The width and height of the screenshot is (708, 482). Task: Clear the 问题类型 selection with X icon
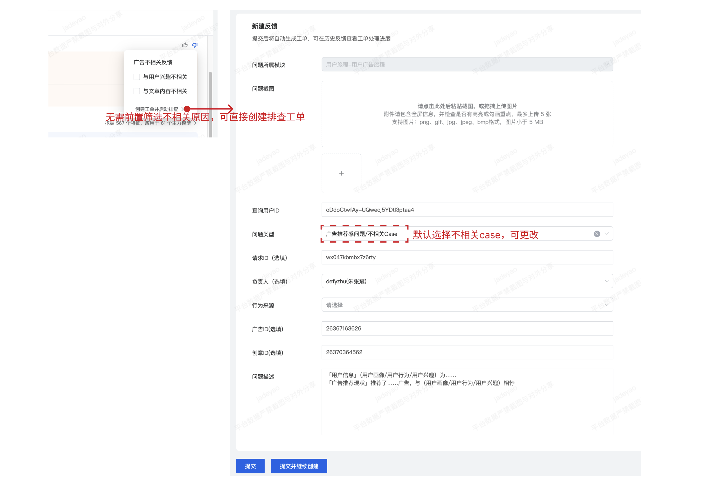point(597,234)
